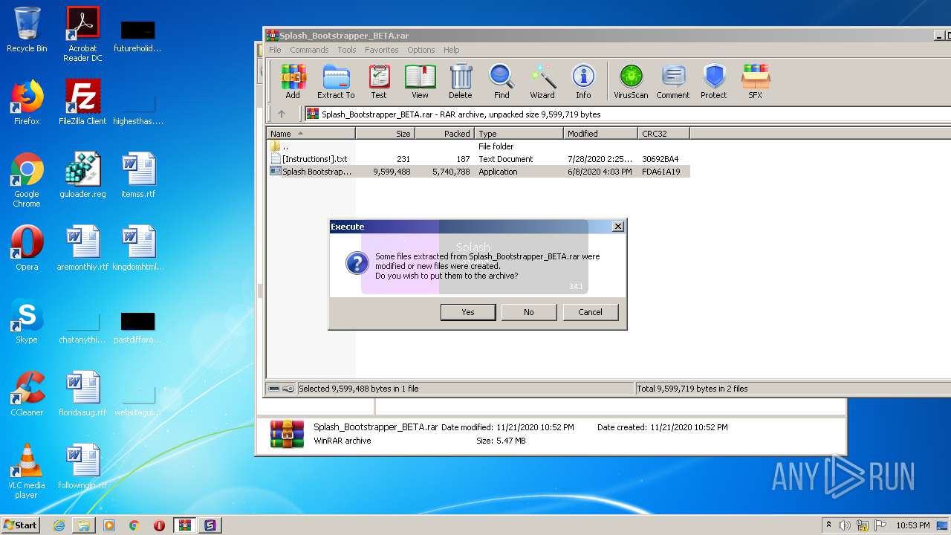The image size is (951, 535).
Task: Open VLC media player desktop icon
Action: (27, 471)
